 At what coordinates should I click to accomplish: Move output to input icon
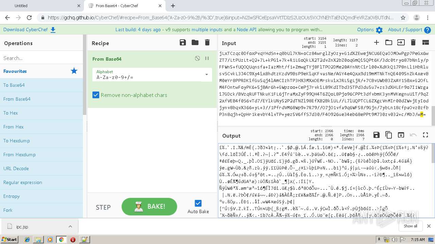pyautogui.click(x=401, y=135)
